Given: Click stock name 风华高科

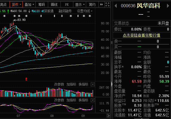Looking at the screenshot, I should tap(149, 6).
